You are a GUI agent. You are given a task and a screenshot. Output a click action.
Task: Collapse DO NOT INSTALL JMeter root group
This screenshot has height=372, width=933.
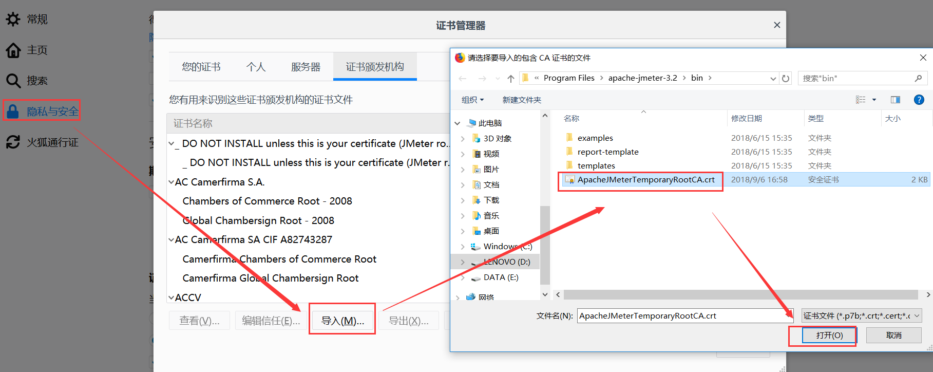click(172, 144)
